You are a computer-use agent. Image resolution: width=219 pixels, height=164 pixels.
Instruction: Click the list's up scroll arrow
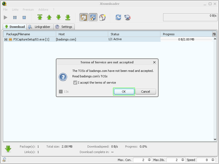point(215,39)
